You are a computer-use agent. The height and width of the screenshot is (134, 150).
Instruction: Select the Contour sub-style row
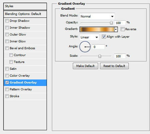[x=25, y=55]
